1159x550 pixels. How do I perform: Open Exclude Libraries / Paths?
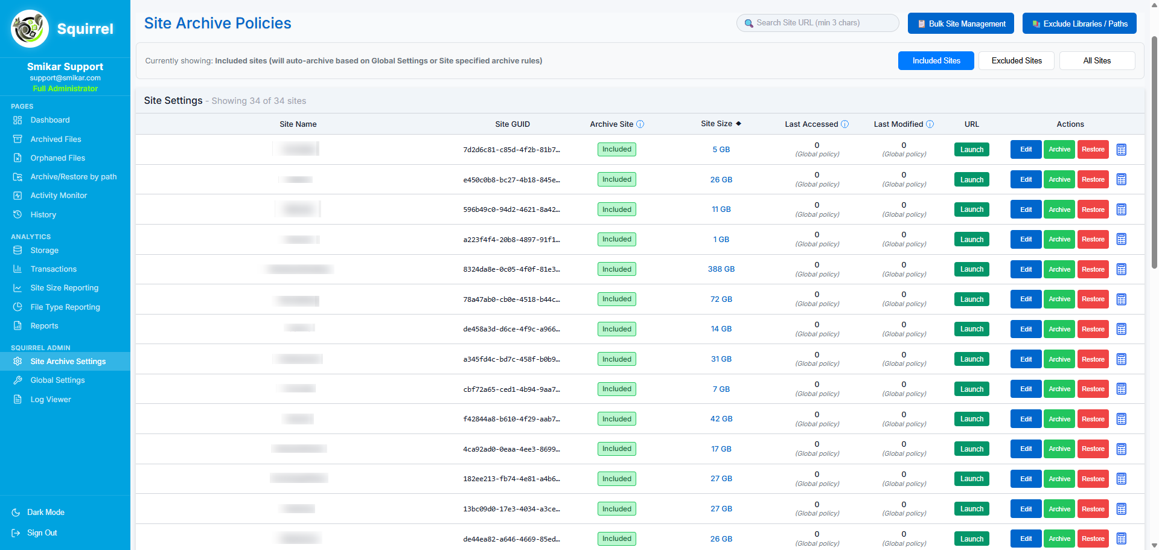[x=1079, y=24]
